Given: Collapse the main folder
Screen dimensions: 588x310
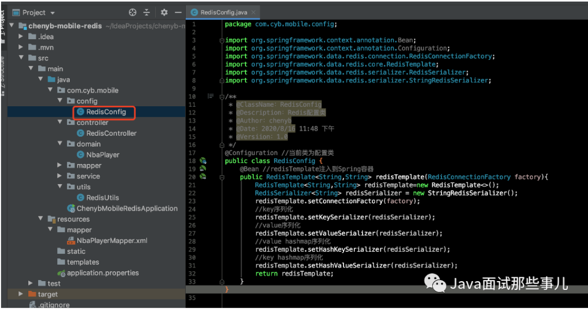Looking at the screenshot, I should tap(31, 69).
